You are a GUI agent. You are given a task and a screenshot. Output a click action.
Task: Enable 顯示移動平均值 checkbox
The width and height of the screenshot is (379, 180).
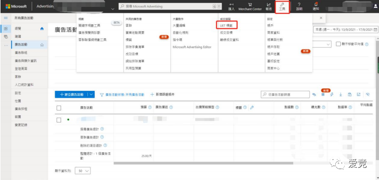point(338,44)
